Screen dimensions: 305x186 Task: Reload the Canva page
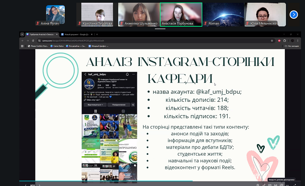pos(33,41)
